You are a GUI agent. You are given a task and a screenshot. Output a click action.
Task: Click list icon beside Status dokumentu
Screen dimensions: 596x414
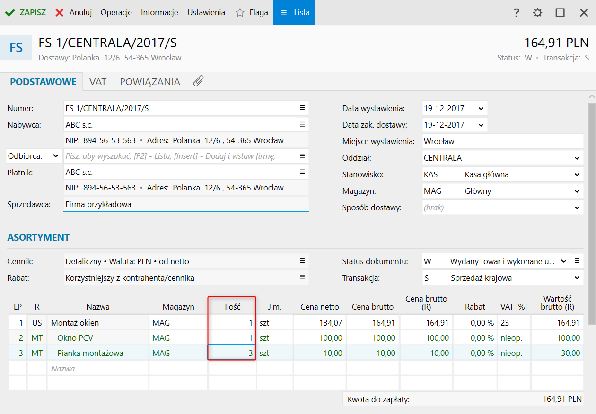click(x=577, y=261)
